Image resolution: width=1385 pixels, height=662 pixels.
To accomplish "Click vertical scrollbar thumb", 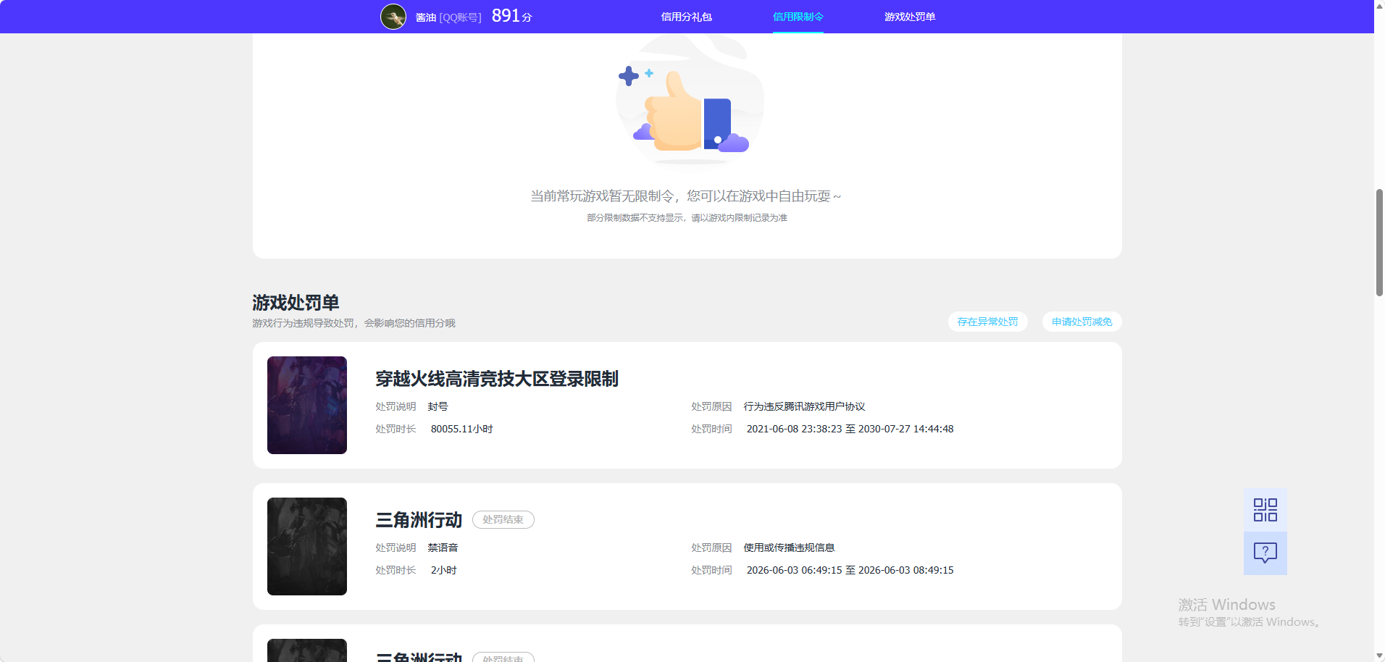I will (x=1379, y=243).
